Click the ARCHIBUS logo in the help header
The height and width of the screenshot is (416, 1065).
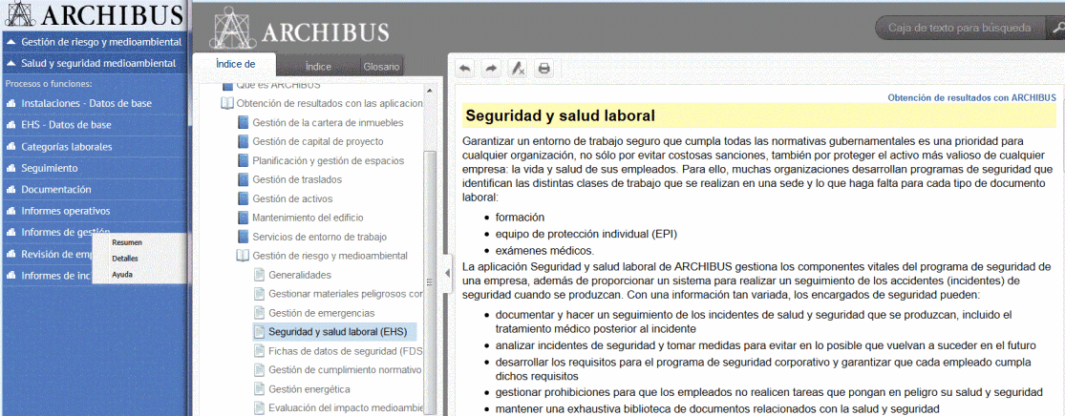coord(302,30)
